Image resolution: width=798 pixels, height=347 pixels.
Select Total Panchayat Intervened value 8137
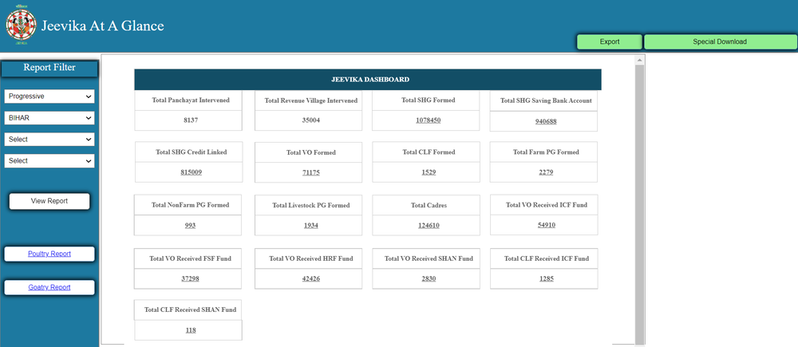(191, 120)
